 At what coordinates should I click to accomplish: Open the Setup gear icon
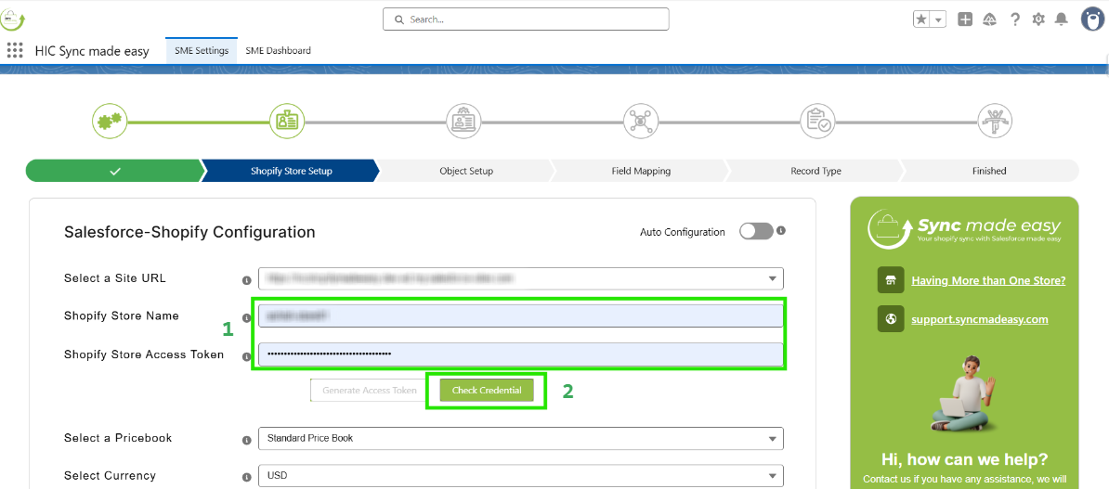[1038, 19]
